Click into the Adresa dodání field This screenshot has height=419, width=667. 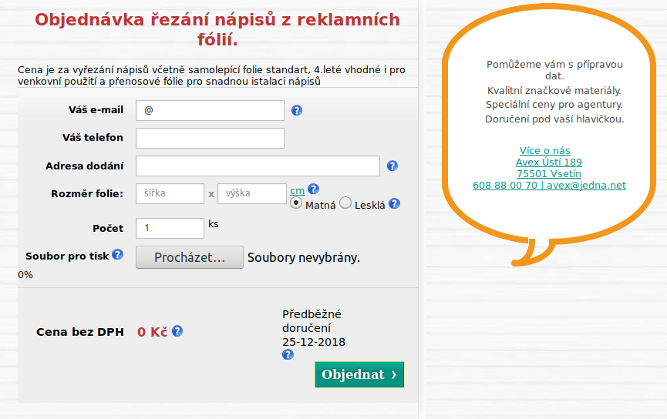tap(258, 166)
